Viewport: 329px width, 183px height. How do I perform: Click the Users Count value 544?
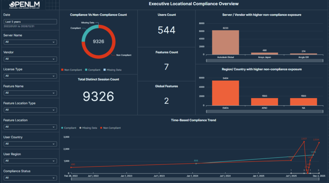point(167,30)
